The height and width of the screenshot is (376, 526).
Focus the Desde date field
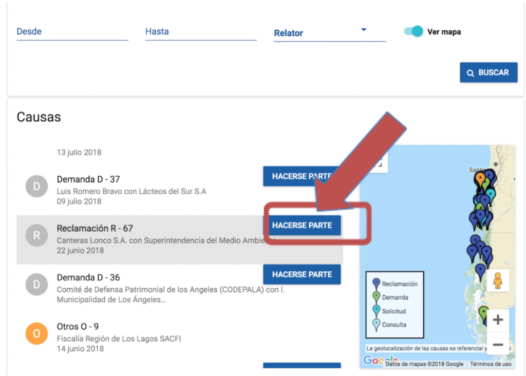[x=72, y=32]
